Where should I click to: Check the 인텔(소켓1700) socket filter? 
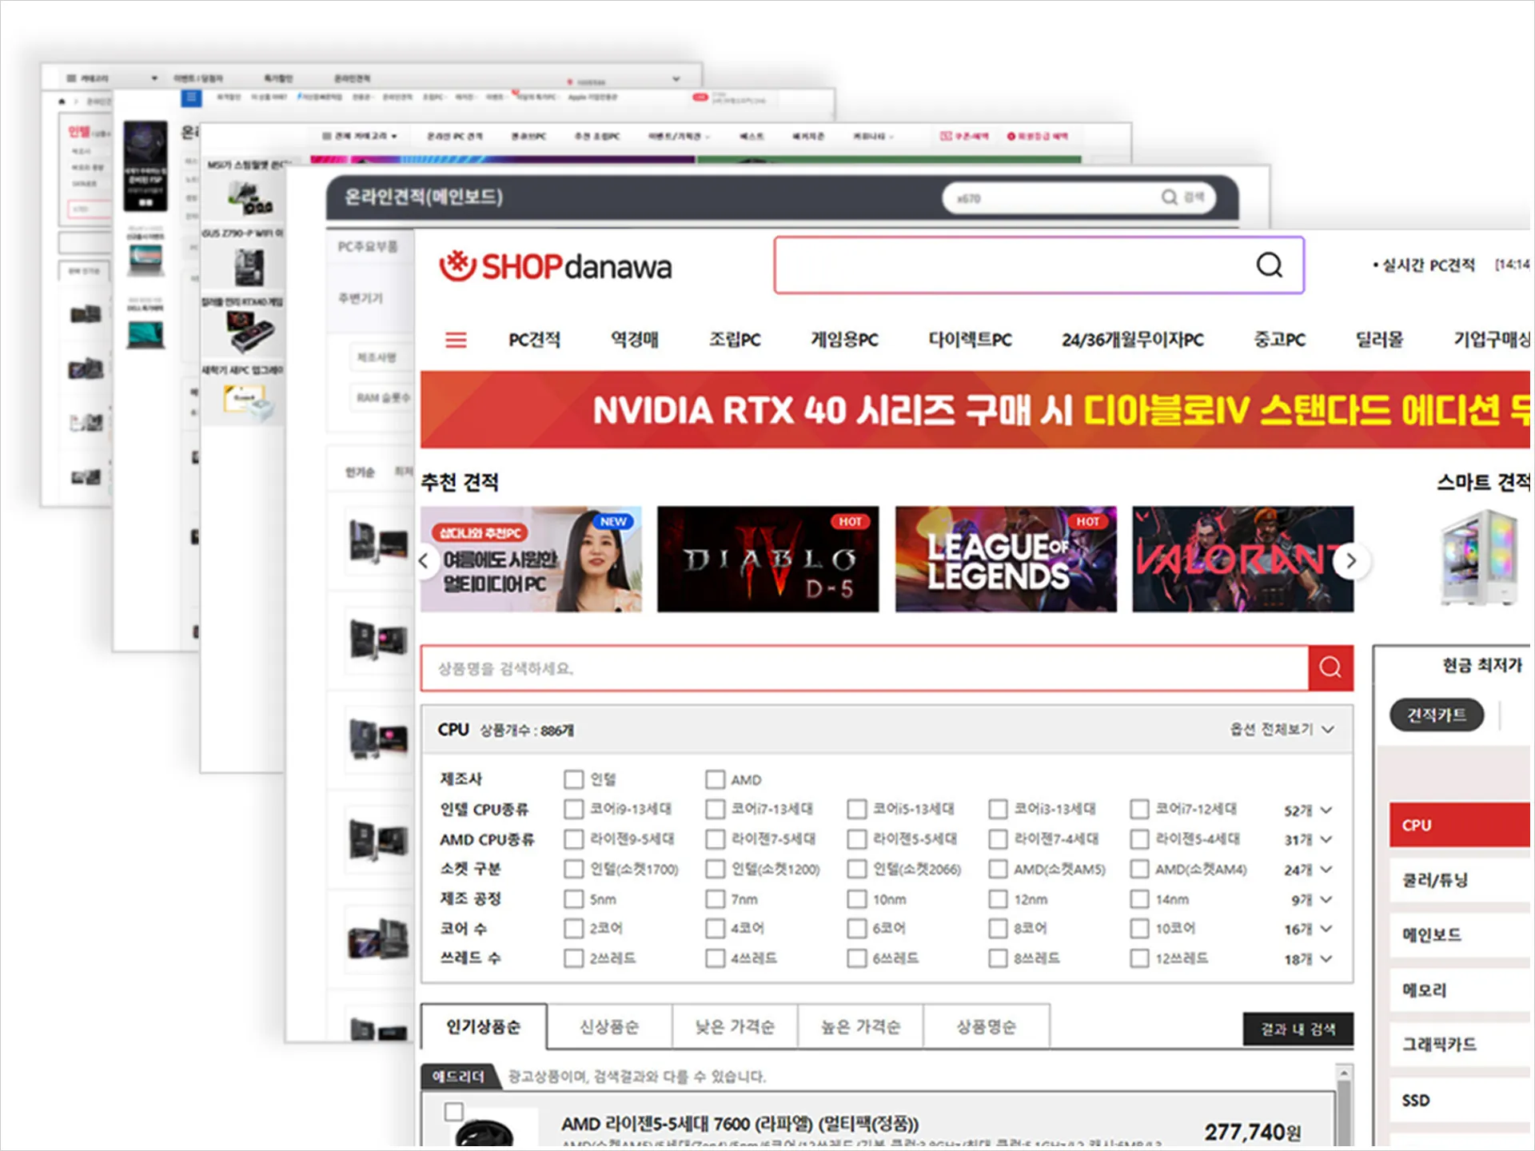573,869
